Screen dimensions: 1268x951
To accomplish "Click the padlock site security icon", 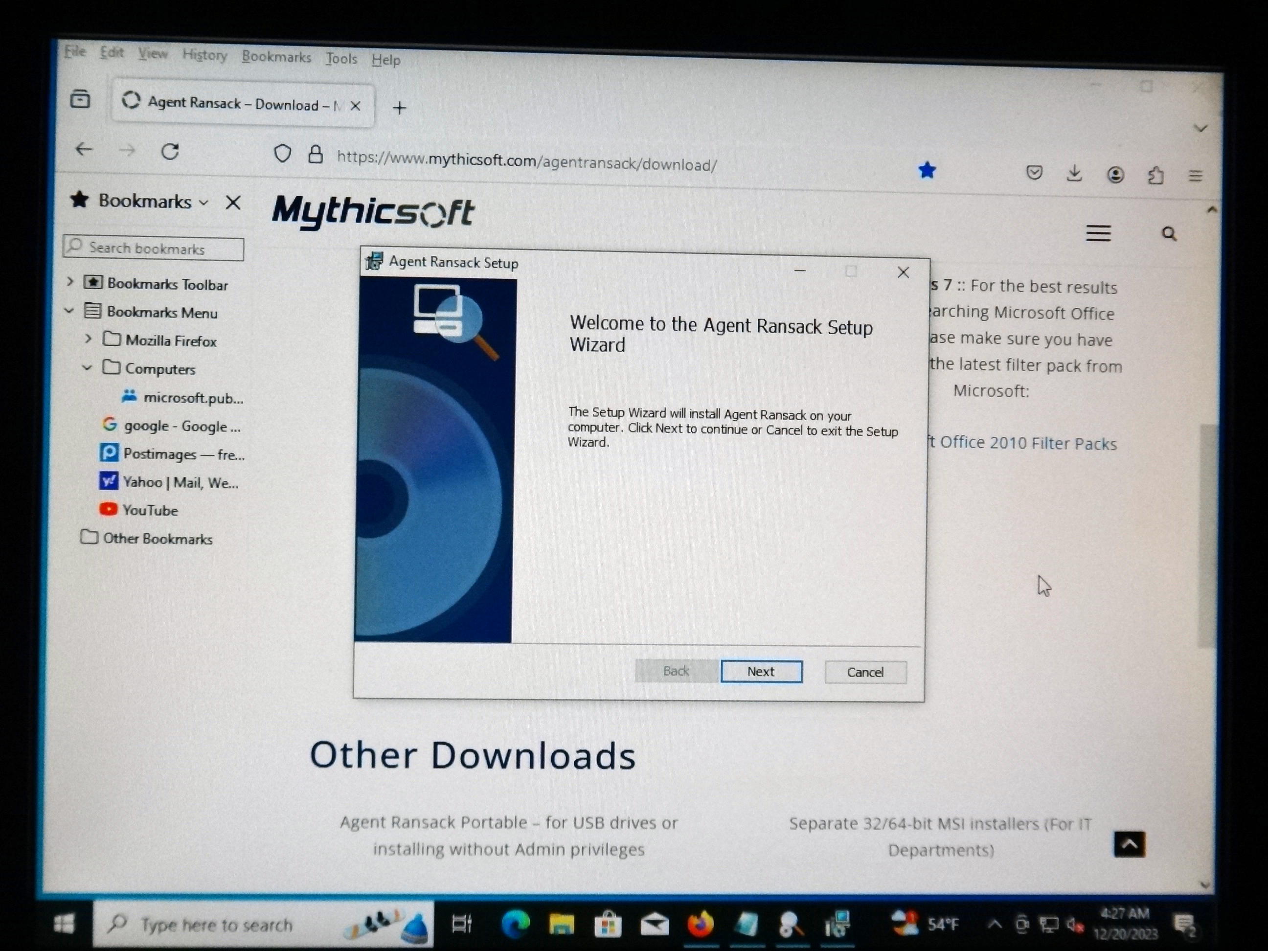I will coord(315,154).
